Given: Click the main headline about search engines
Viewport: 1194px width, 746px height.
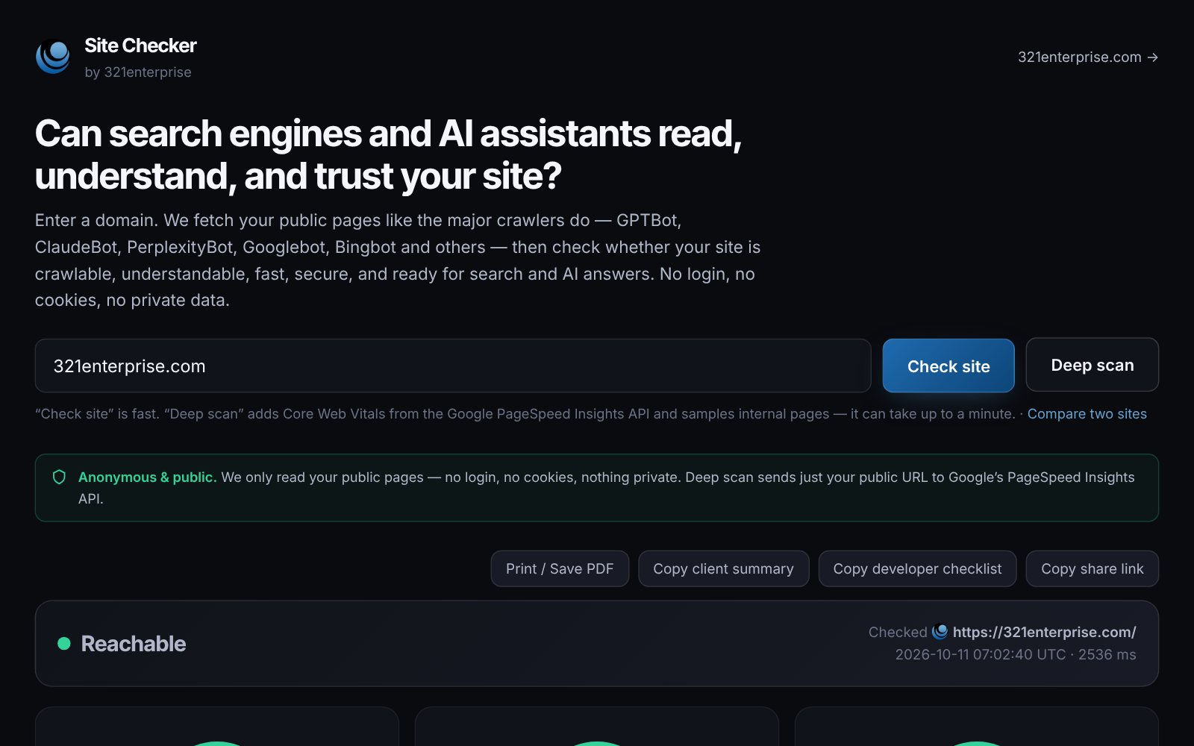Looking at the screenshot, I should (388, 155).
